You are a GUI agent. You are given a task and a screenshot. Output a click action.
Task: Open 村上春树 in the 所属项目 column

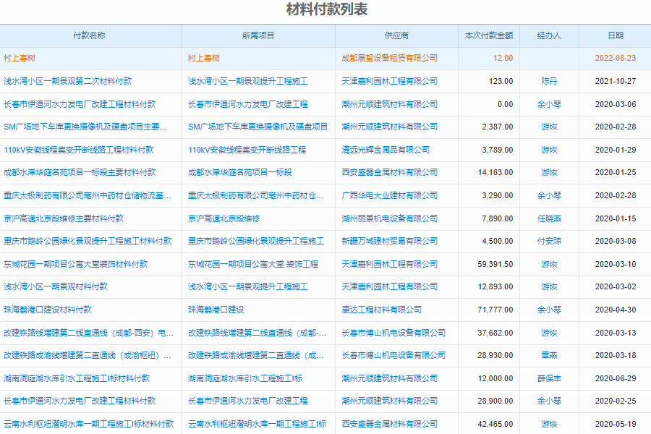(x=204, y=58)
